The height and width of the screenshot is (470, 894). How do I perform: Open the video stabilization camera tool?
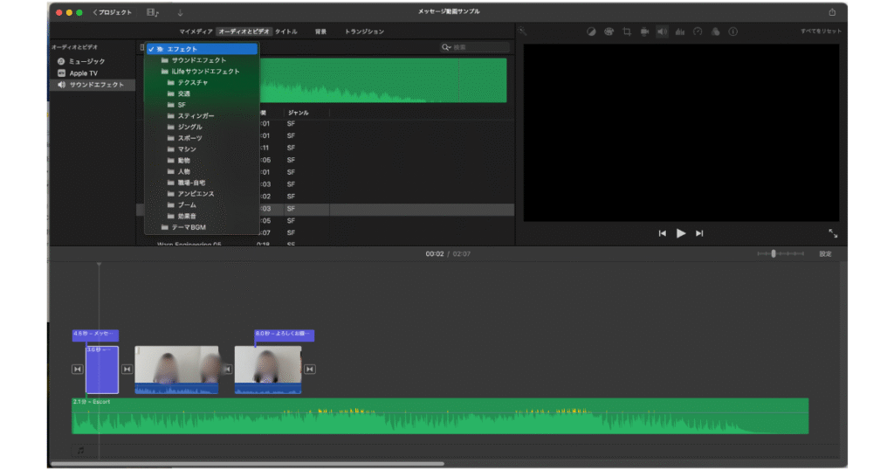point(644,31)
